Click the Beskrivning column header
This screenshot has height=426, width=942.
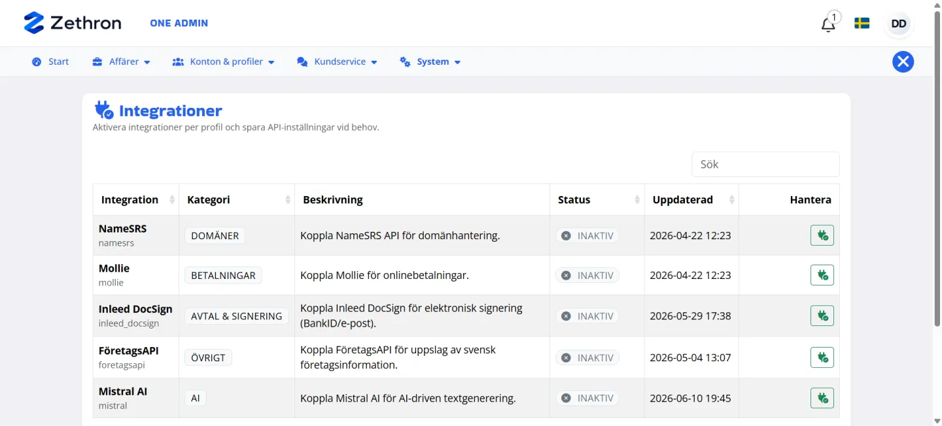(422, 200)
